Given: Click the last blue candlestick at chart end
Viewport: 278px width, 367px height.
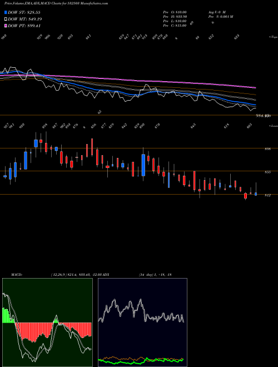Looking at the screenshot, I should (x=256, y=194).
